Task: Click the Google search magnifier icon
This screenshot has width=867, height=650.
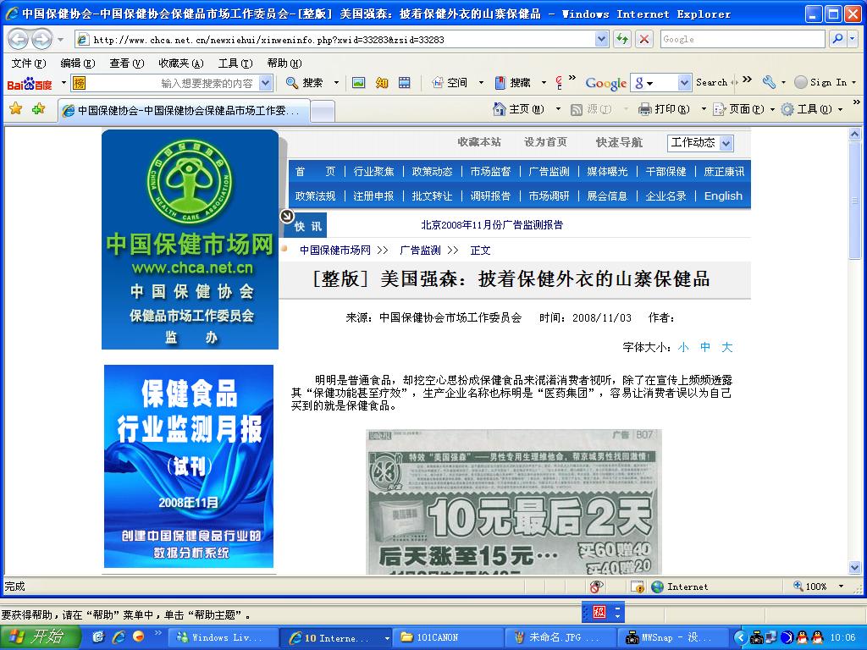Action: [837, 39]
